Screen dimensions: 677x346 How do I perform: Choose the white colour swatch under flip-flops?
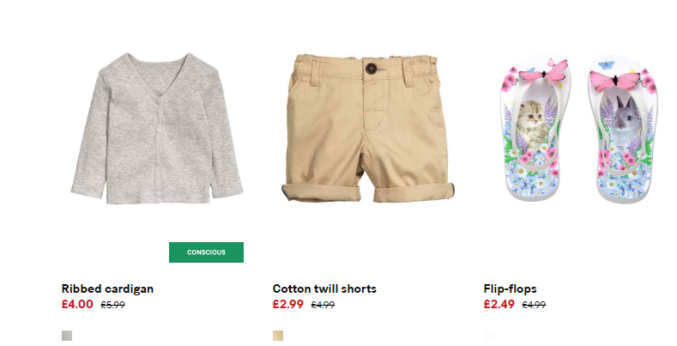click(x=489, y=336)
